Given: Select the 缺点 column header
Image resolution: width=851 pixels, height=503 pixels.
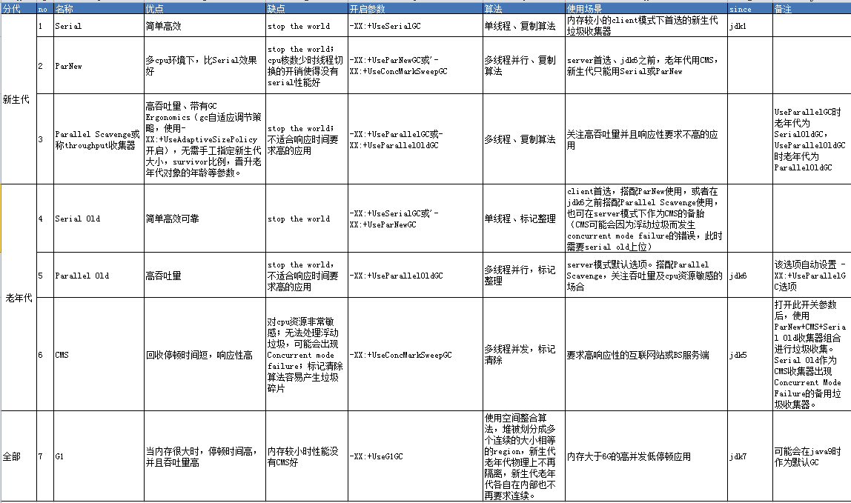Looking at the screenshot, I should pyautogui.click(x=307, y=9).
